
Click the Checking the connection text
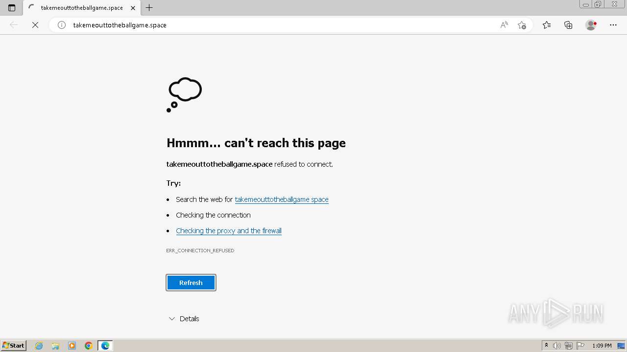(x=213, y=215)
